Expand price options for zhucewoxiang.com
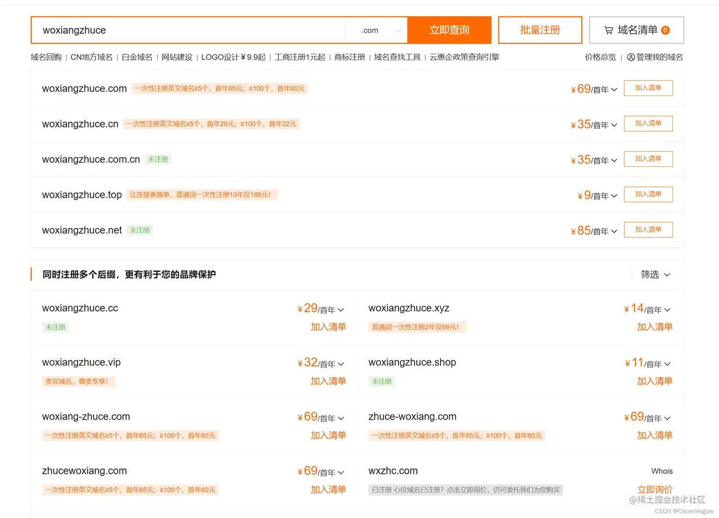 340,472
